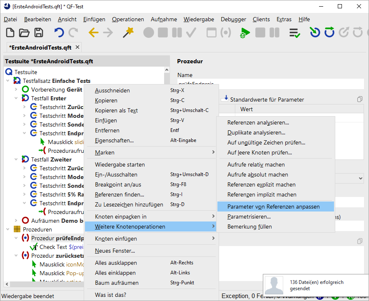The height and width of the screenshot is (301, 369).
Task: Expand the Vorbereitung Gerät node
Action: 16,90
